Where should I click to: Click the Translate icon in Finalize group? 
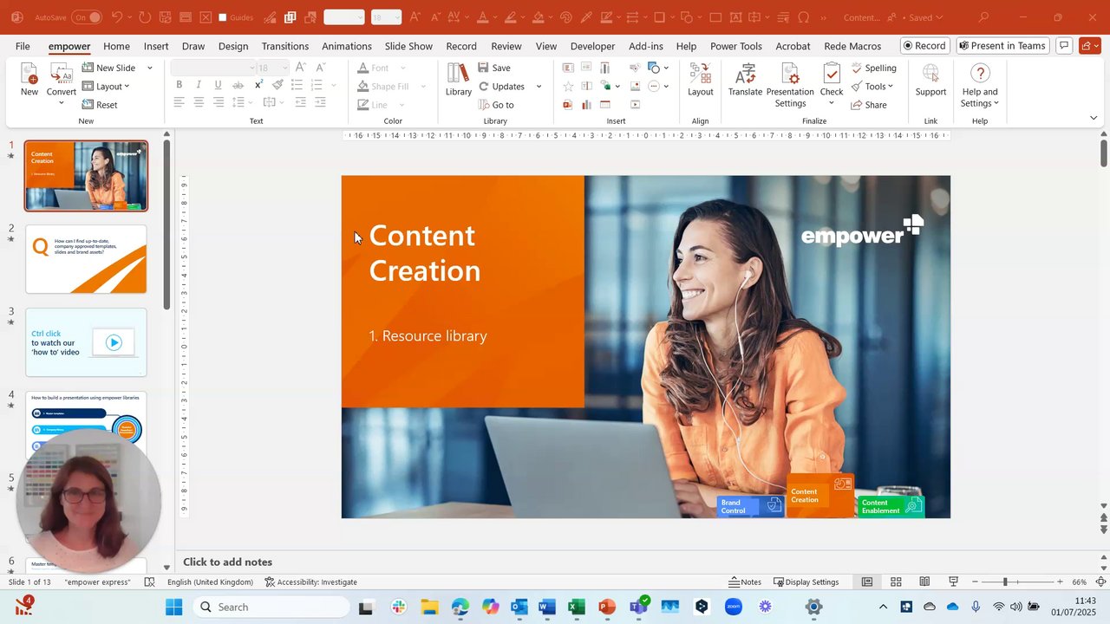[x=745, y=80]
